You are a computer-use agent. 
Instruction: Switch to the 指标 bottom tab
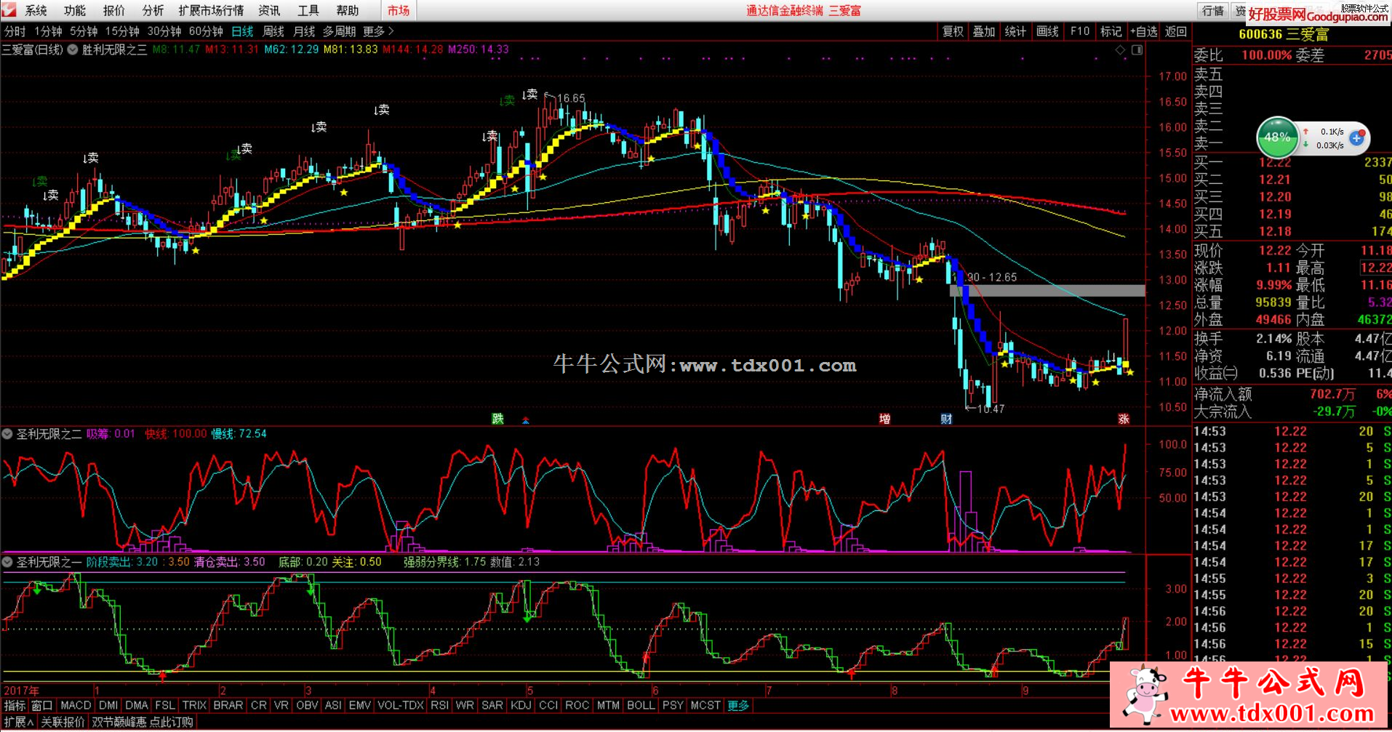click(x=15, y=705)
